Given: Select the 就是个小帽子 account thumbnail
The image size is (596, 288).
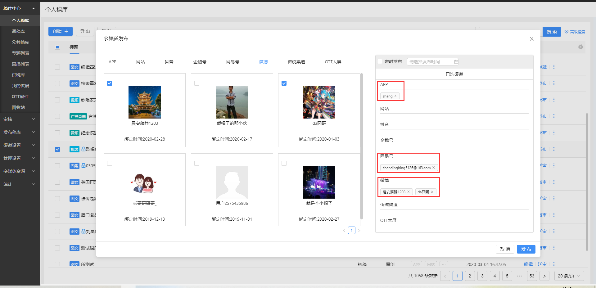Looking at the screenshot, I should [x=319, y=182].
